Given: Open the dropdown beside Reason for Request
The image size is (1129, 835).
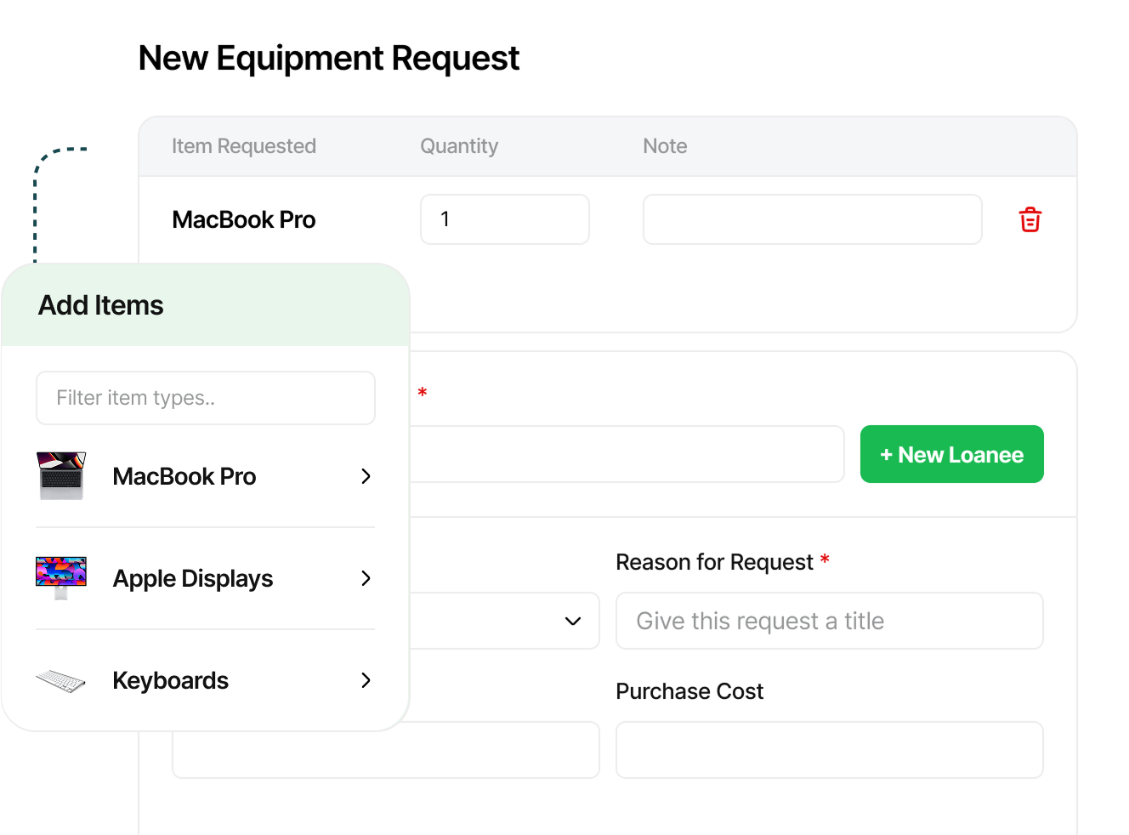Looking at the screenshot, I should pos(572,621).
